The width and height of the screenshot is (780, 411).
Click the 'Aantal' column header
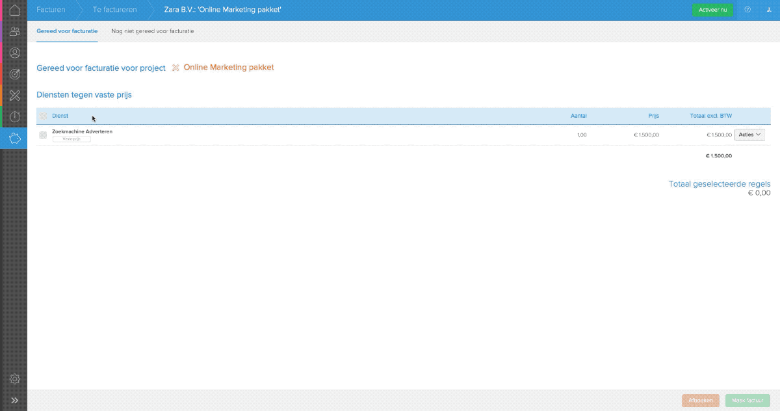coord(578,116)
